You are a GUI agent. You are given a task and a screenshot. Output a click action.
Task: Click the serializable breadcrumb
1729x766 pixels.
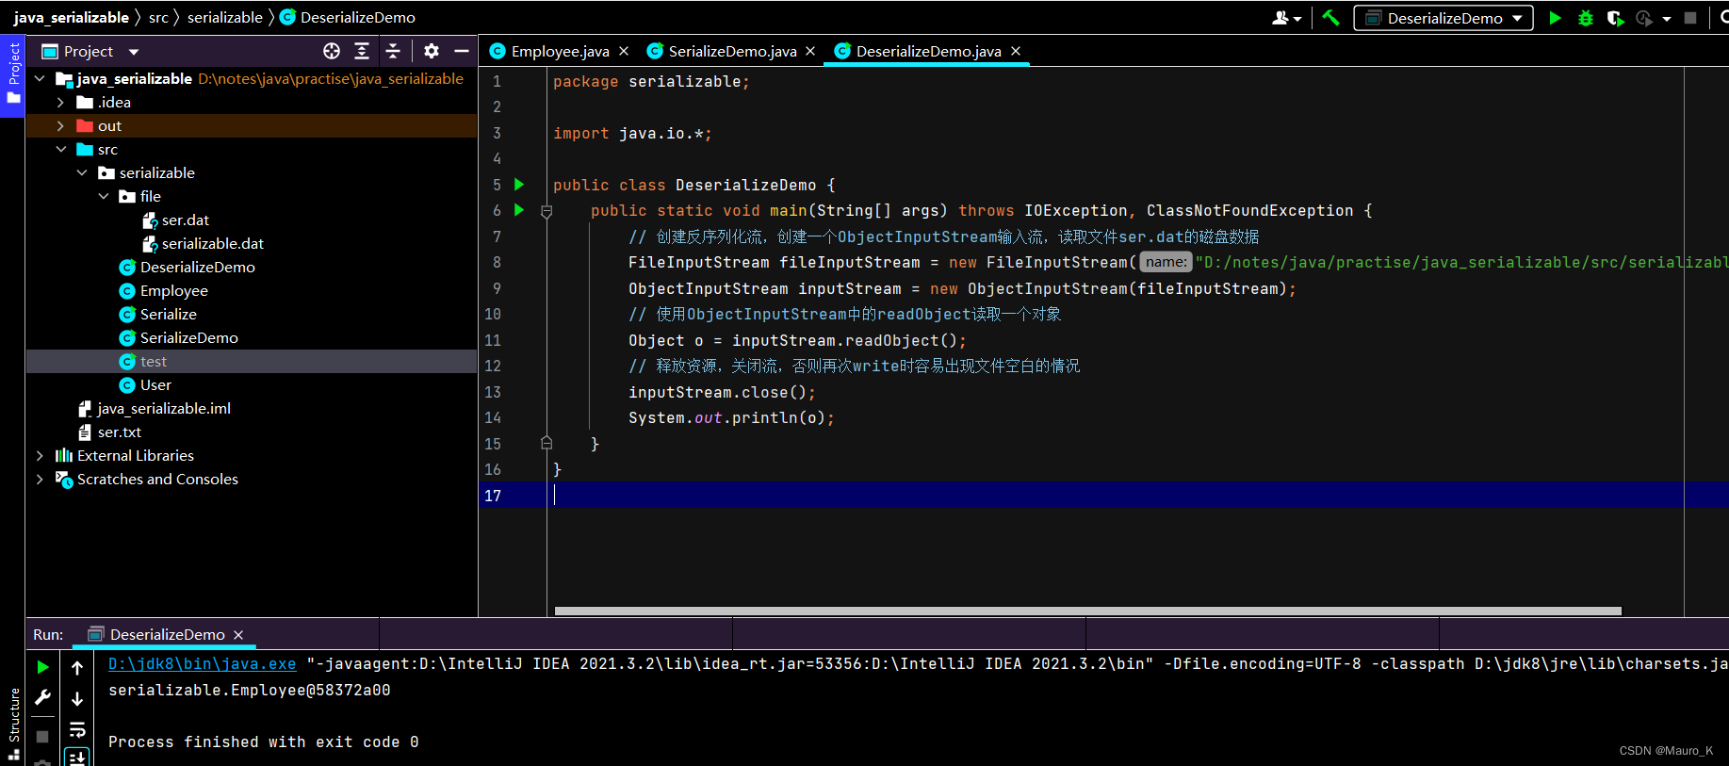pyautogui.click(x=225, y=17)
